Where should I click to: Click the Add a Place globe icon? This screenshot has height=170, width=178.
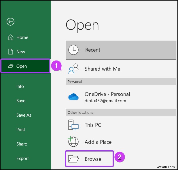click(x=73, y=141)
